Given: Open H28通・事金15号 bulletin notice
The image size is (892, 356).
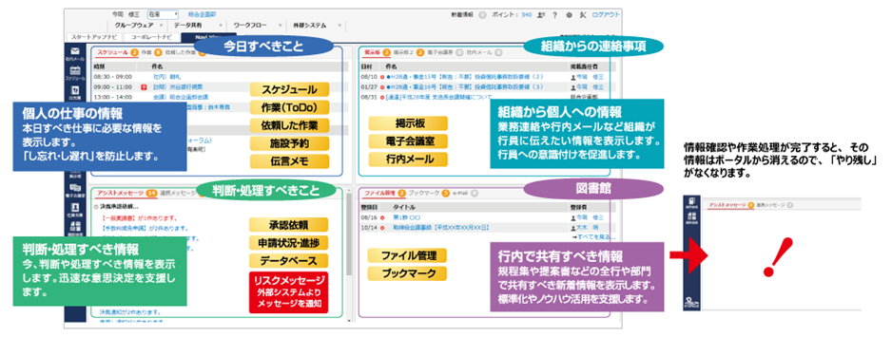Looking at the screenshot, I should tap(465, 77).
